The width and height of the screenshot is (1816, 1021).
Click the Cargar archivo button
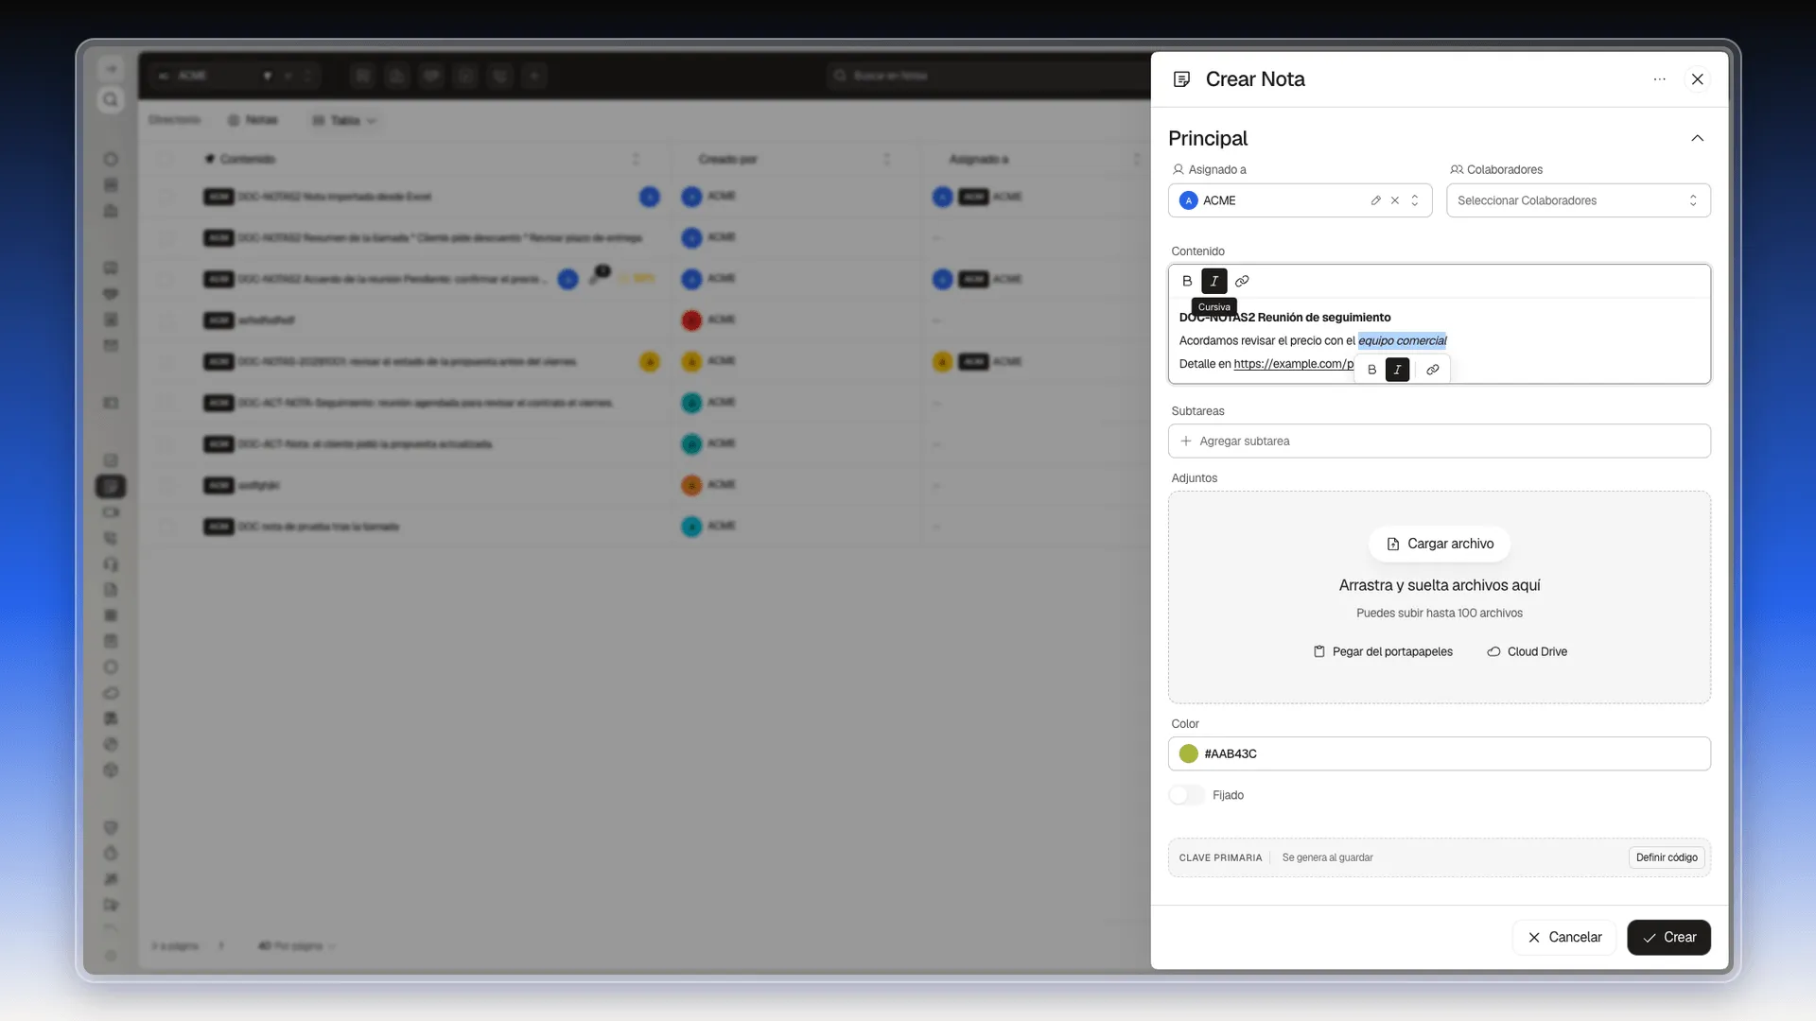pos(1439,544)
